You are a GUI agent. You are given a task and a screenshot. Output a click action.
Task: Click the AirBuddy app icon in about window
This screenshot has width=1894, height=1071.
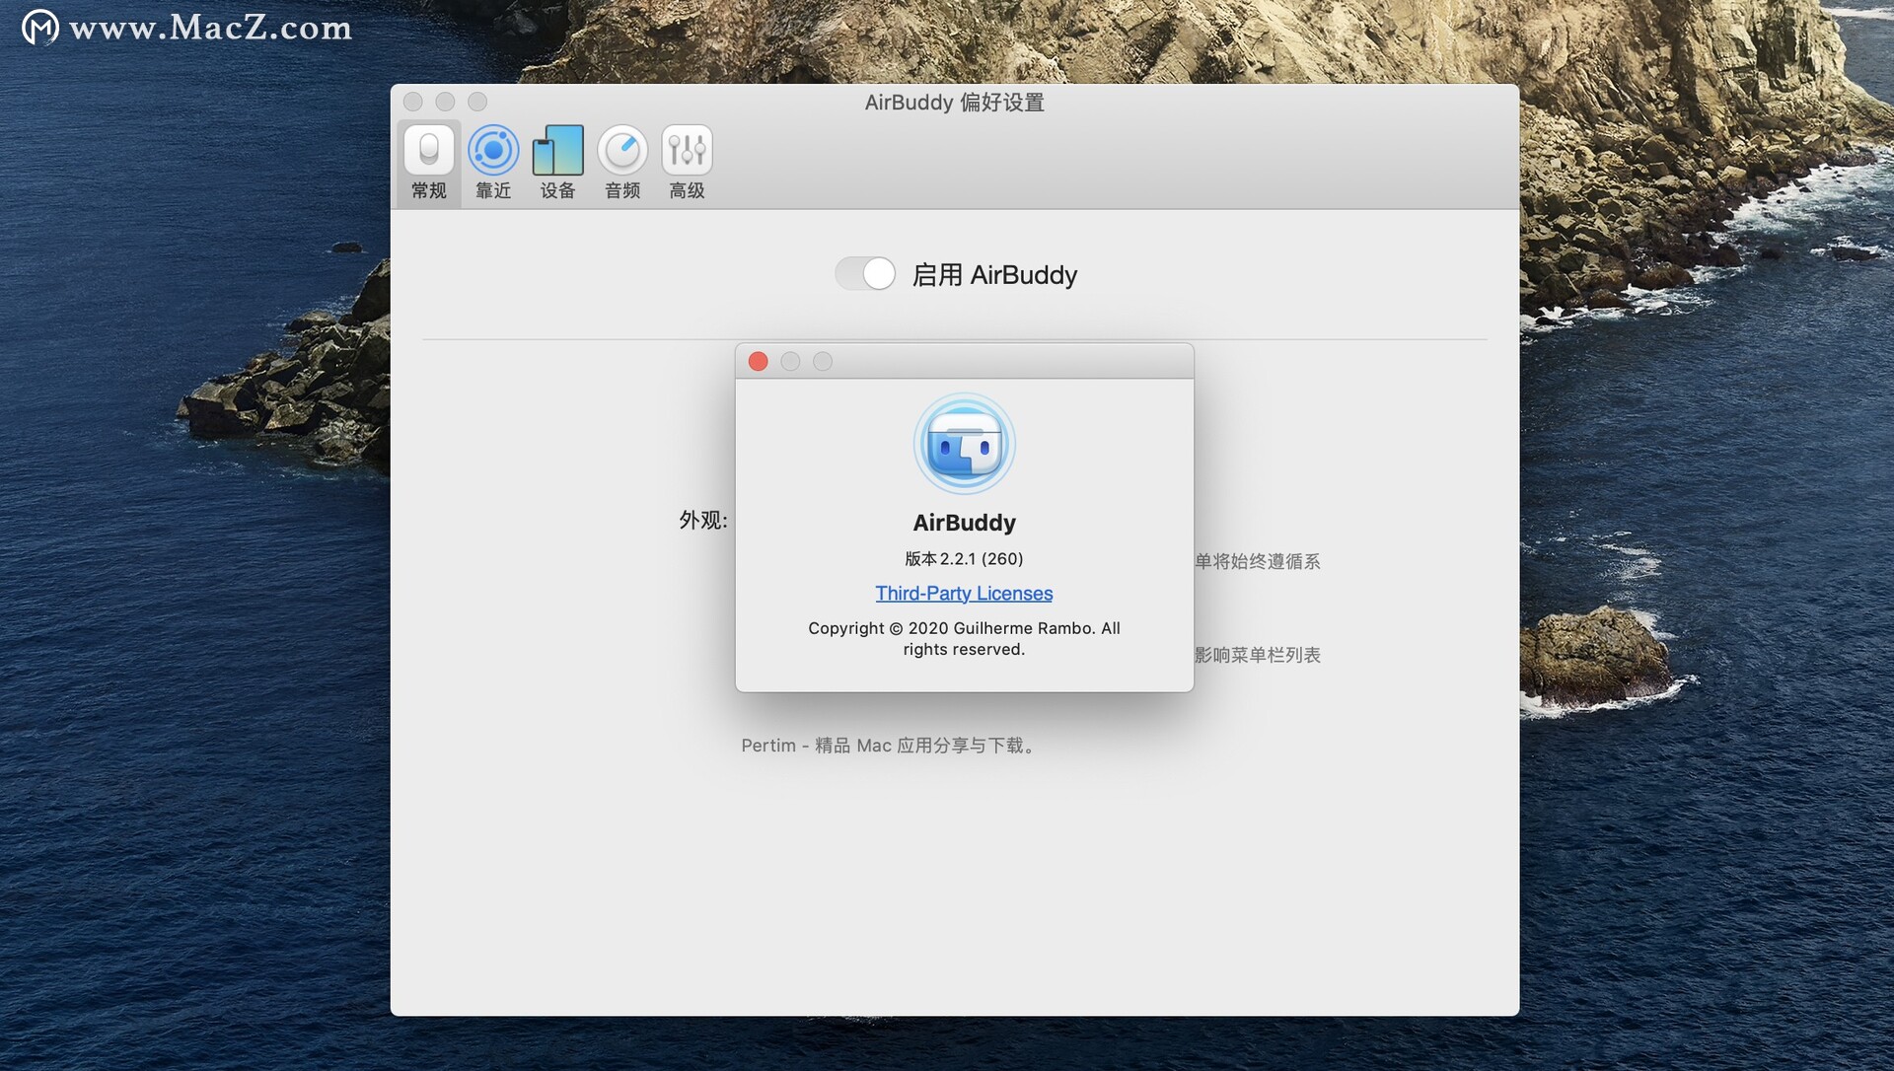(x=964, y=444)
